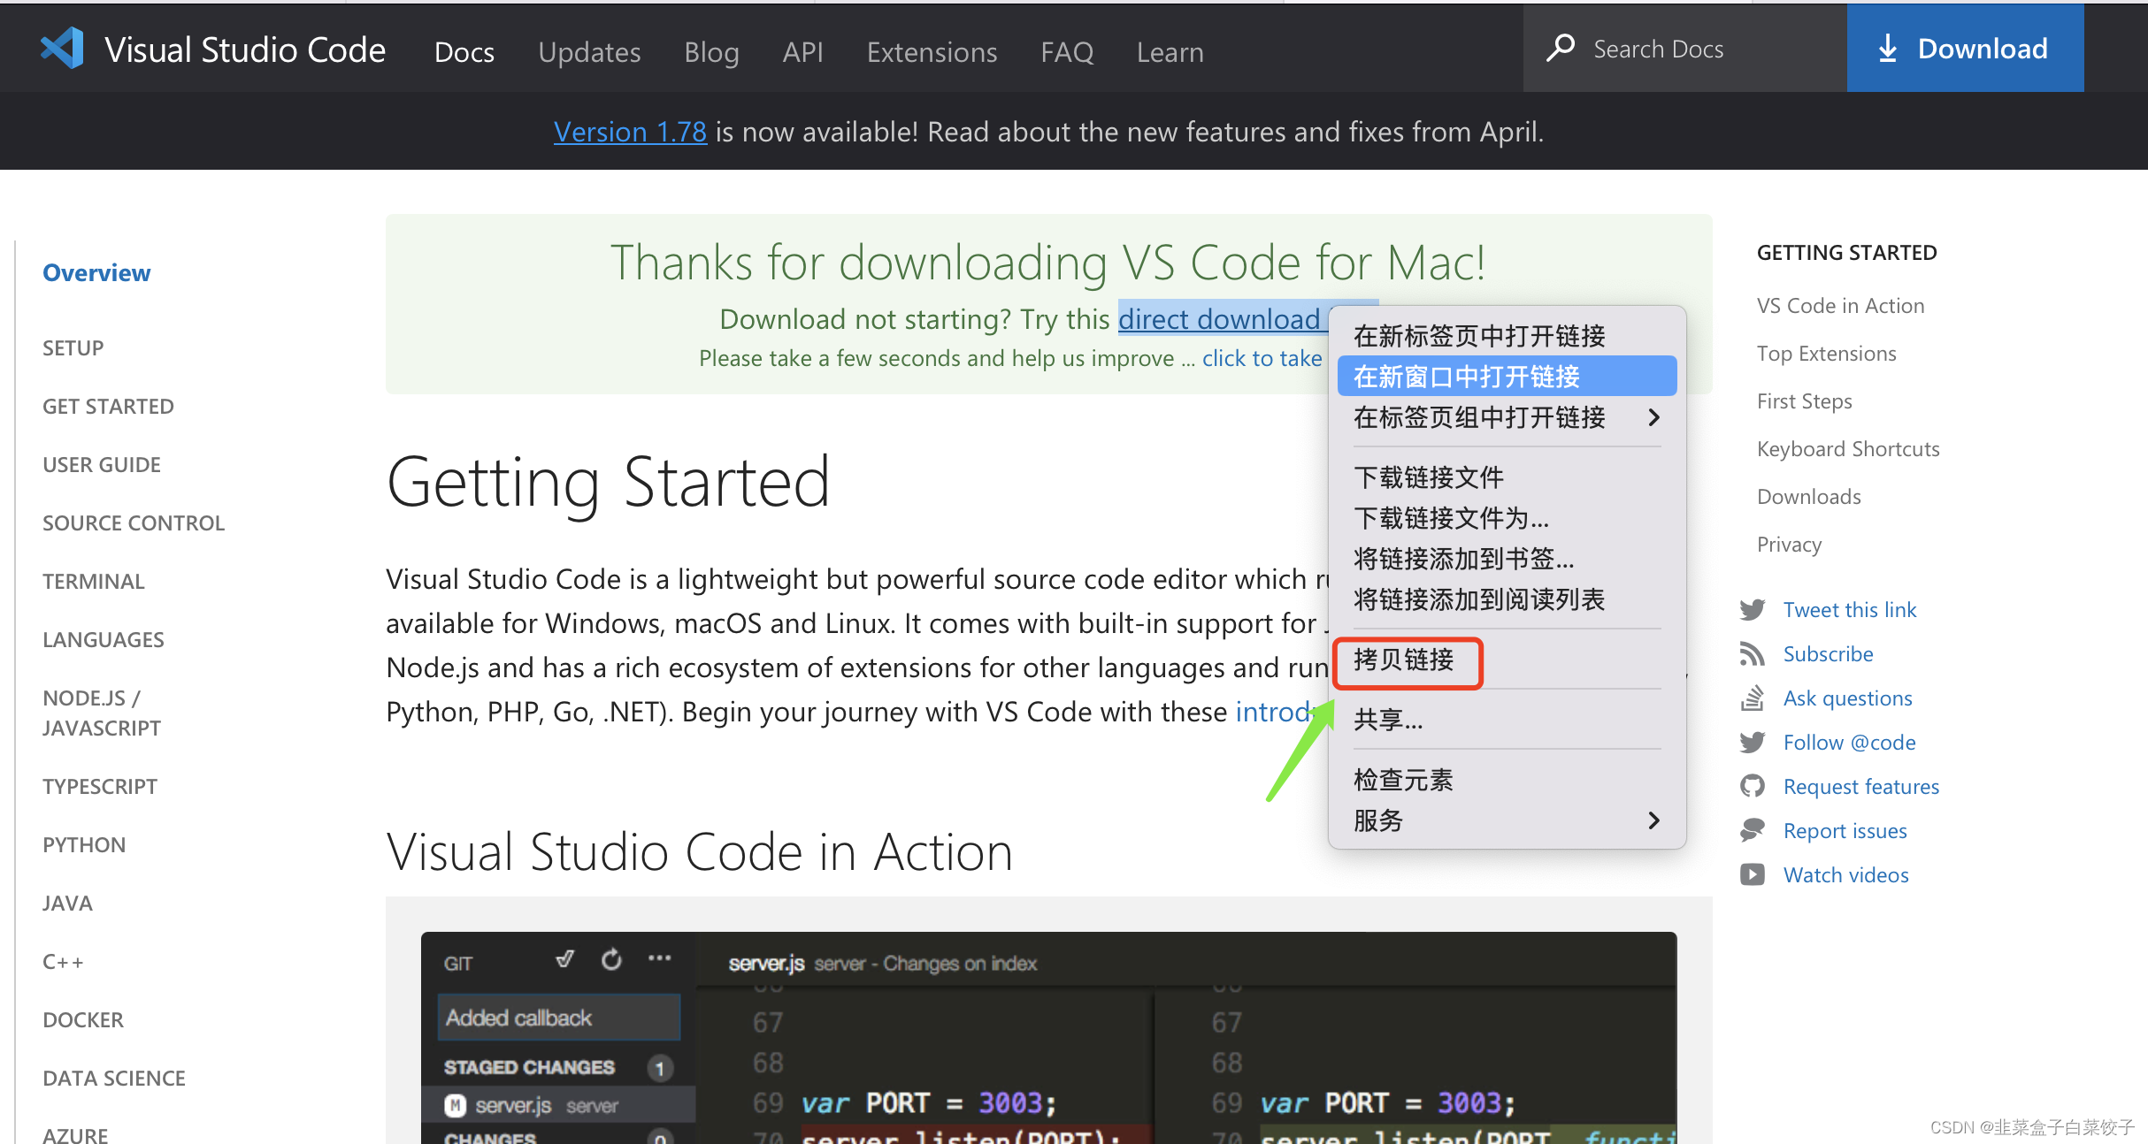Screen dimensions: 2148x1144
Task: Jump to Privacy section link
Action: (x=1789, y=544)
